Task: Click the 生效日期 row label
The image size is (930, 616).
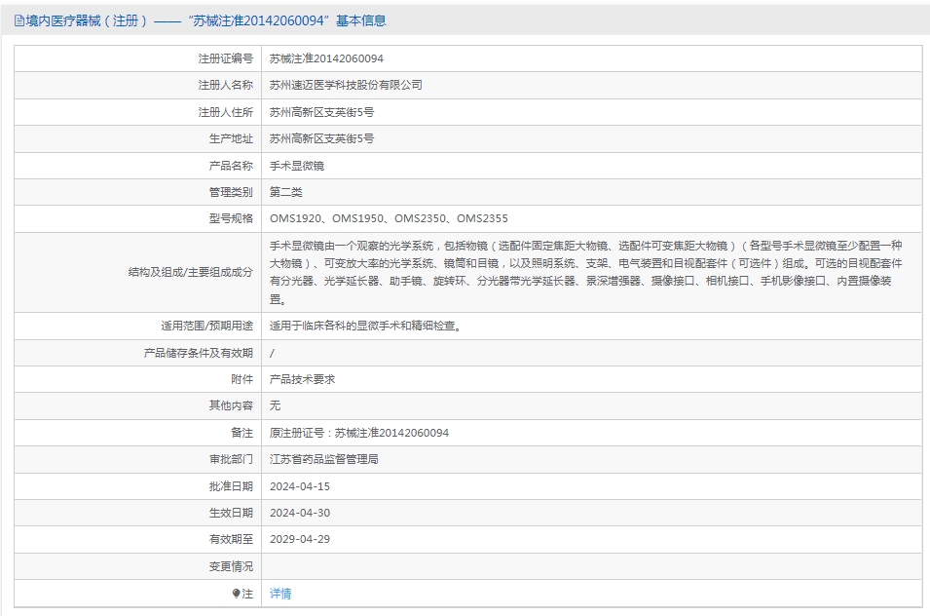Action: coord(231,514)
